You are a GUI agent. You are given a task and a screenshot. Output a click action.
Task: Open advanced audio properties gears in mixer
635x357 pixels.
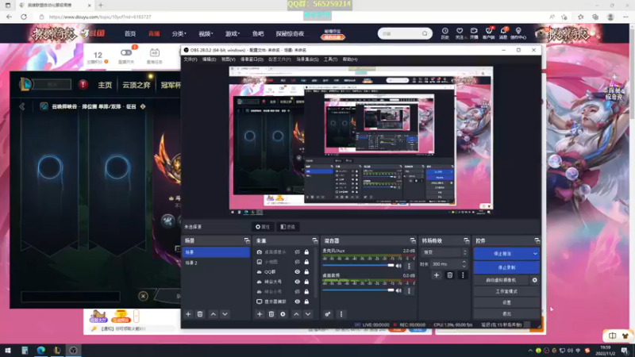coord(328,314)
